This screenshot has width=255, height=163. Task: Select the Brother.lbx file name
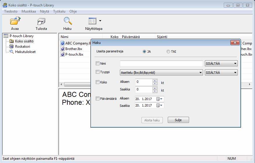(x=74, y=49)
